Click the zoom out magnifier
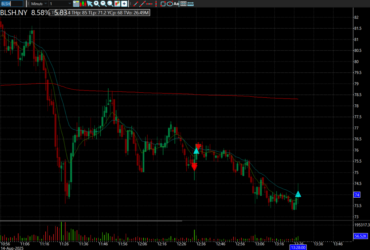The height and width of the screenshot is (250, 370). click(x=103, y=4)
